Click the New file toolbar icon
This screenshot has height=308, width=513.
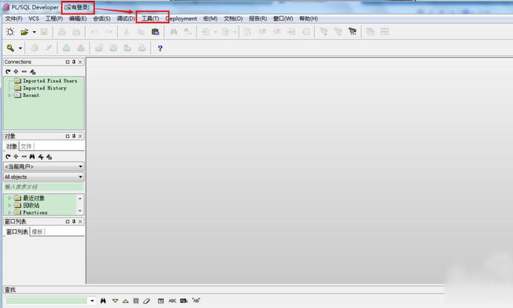(10, 31)
